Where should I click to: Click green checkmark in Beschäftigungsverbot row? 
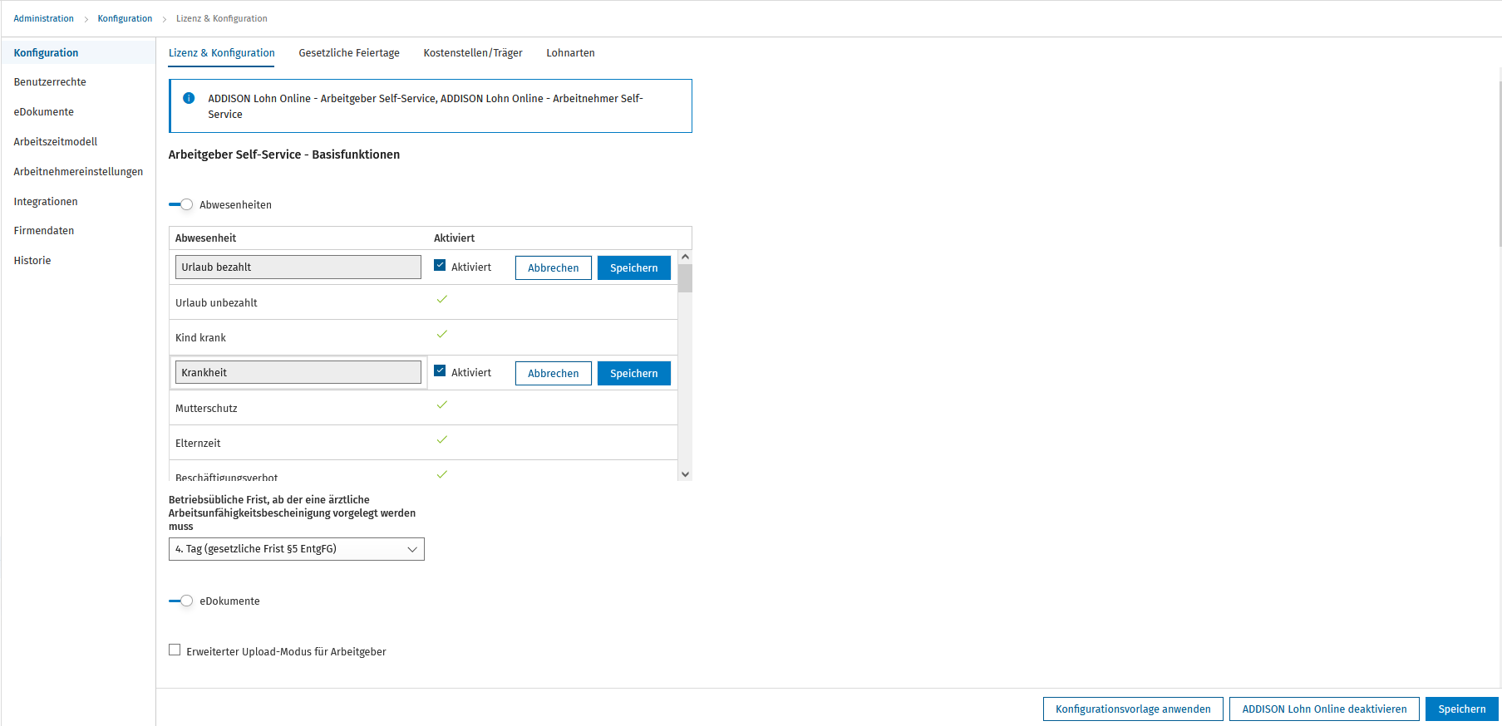pyautogui.click(x=442, y=474)
